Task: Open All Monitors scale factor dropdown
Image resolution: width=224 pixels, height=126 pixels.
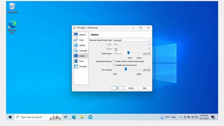Action: (x=120, y=54)
